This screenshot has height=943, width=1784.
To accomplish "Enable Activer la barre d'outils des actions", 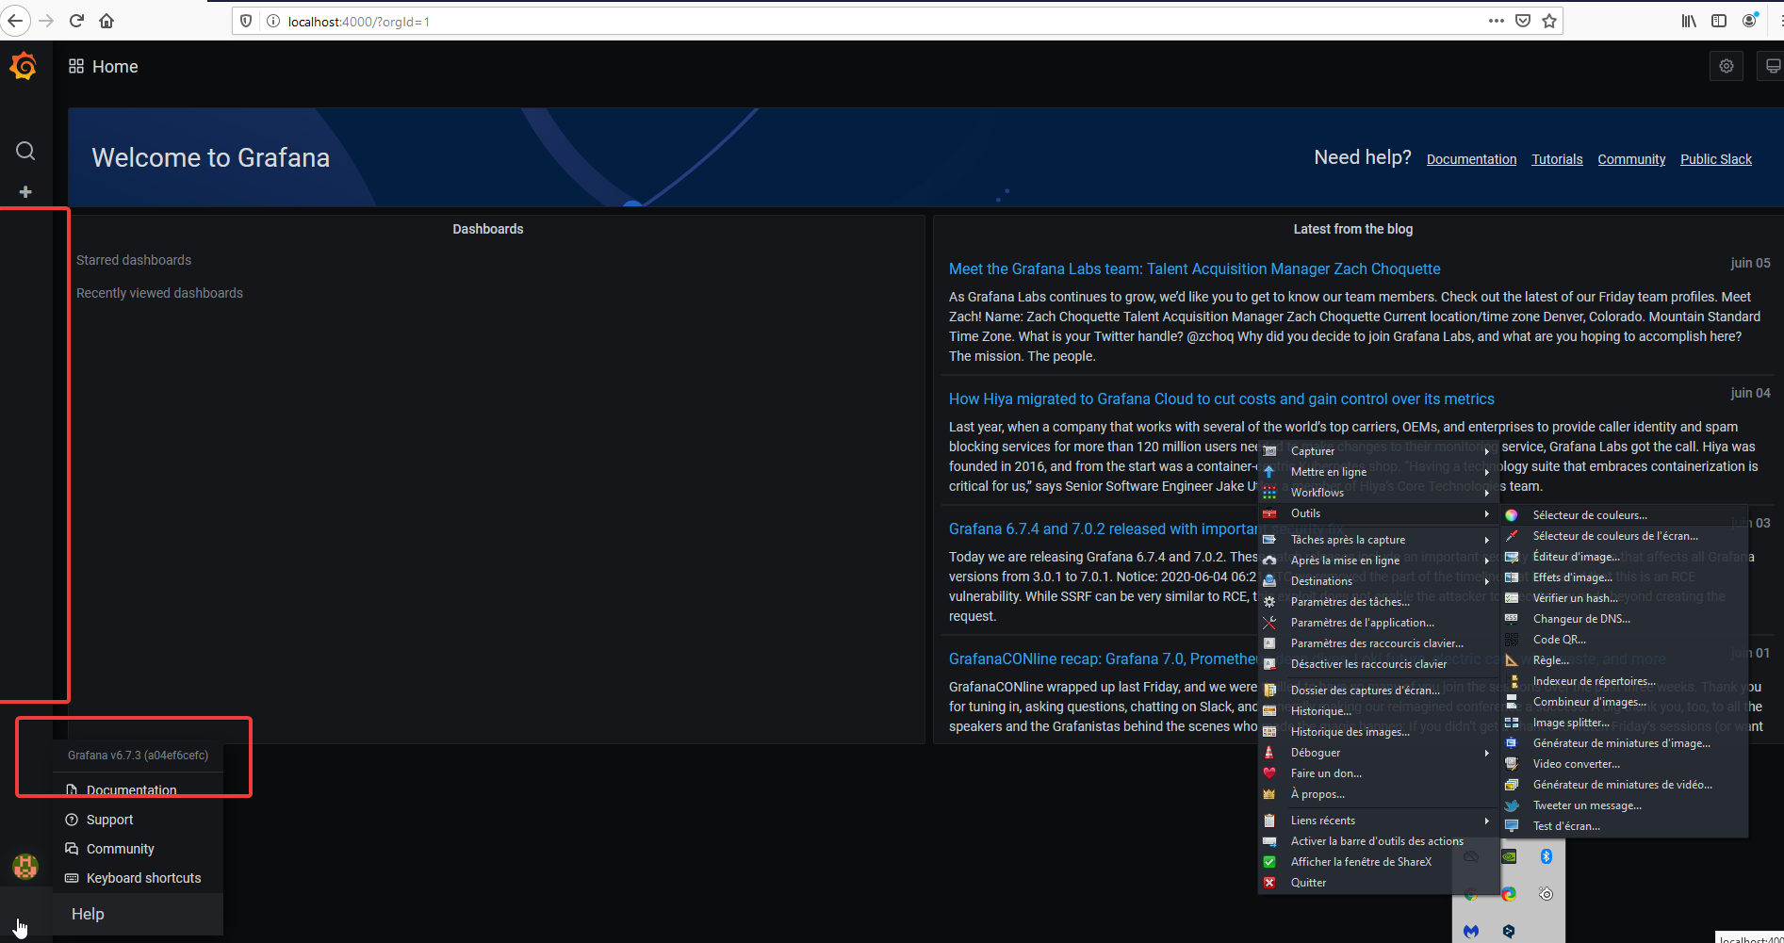I will pos(1377,840).
